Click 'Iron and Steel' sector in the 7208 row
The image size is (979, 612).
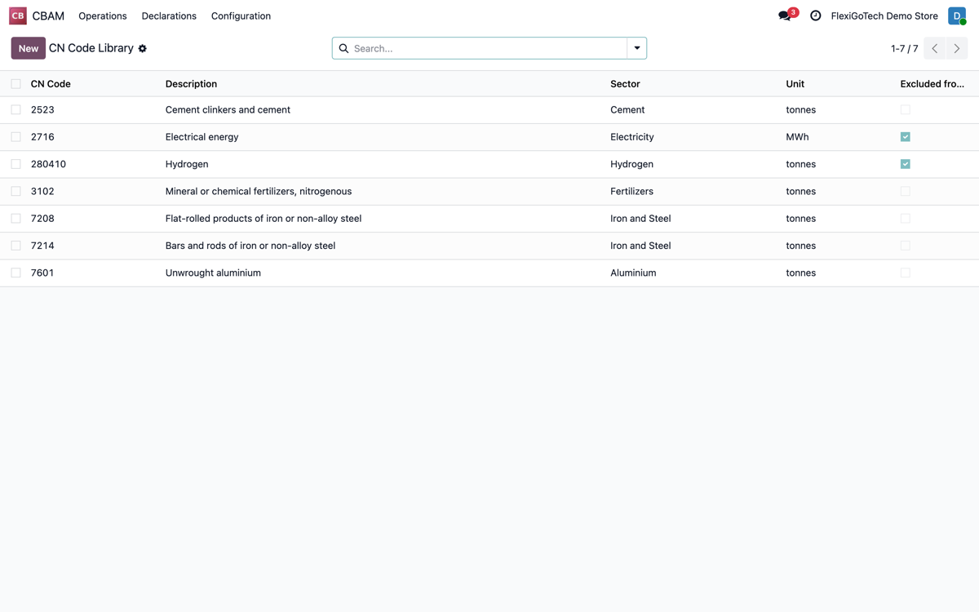click(640, 219)
